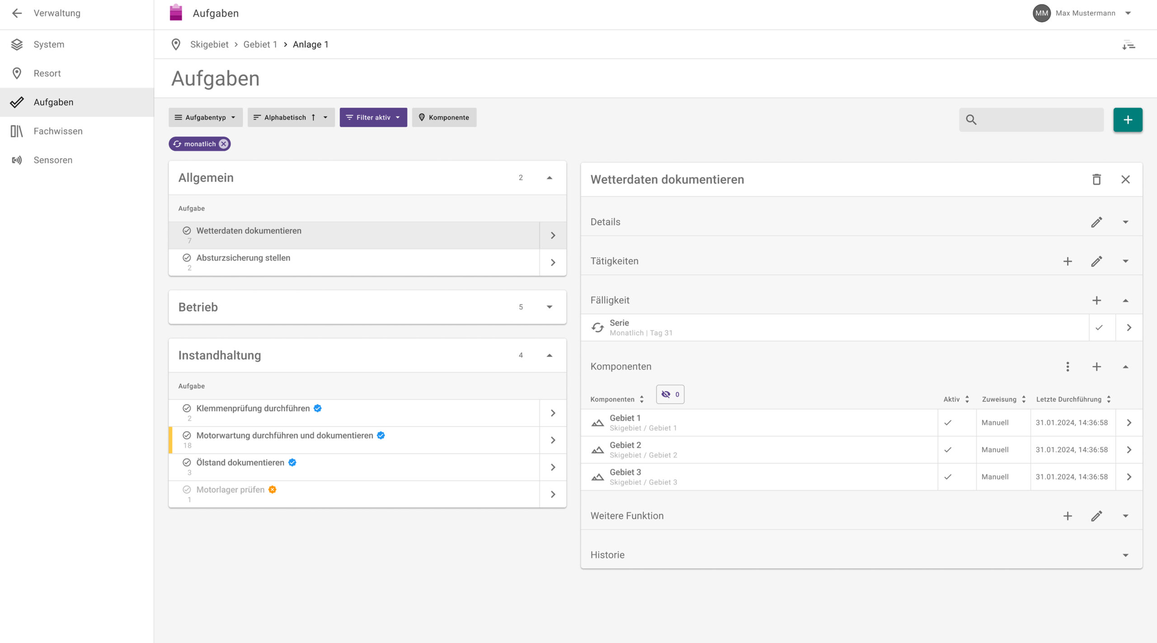This screenshot has height=643, width=1157.
Task: Edit Weitere Funktion with pencil icon
Action: [x=1096, y=516]
